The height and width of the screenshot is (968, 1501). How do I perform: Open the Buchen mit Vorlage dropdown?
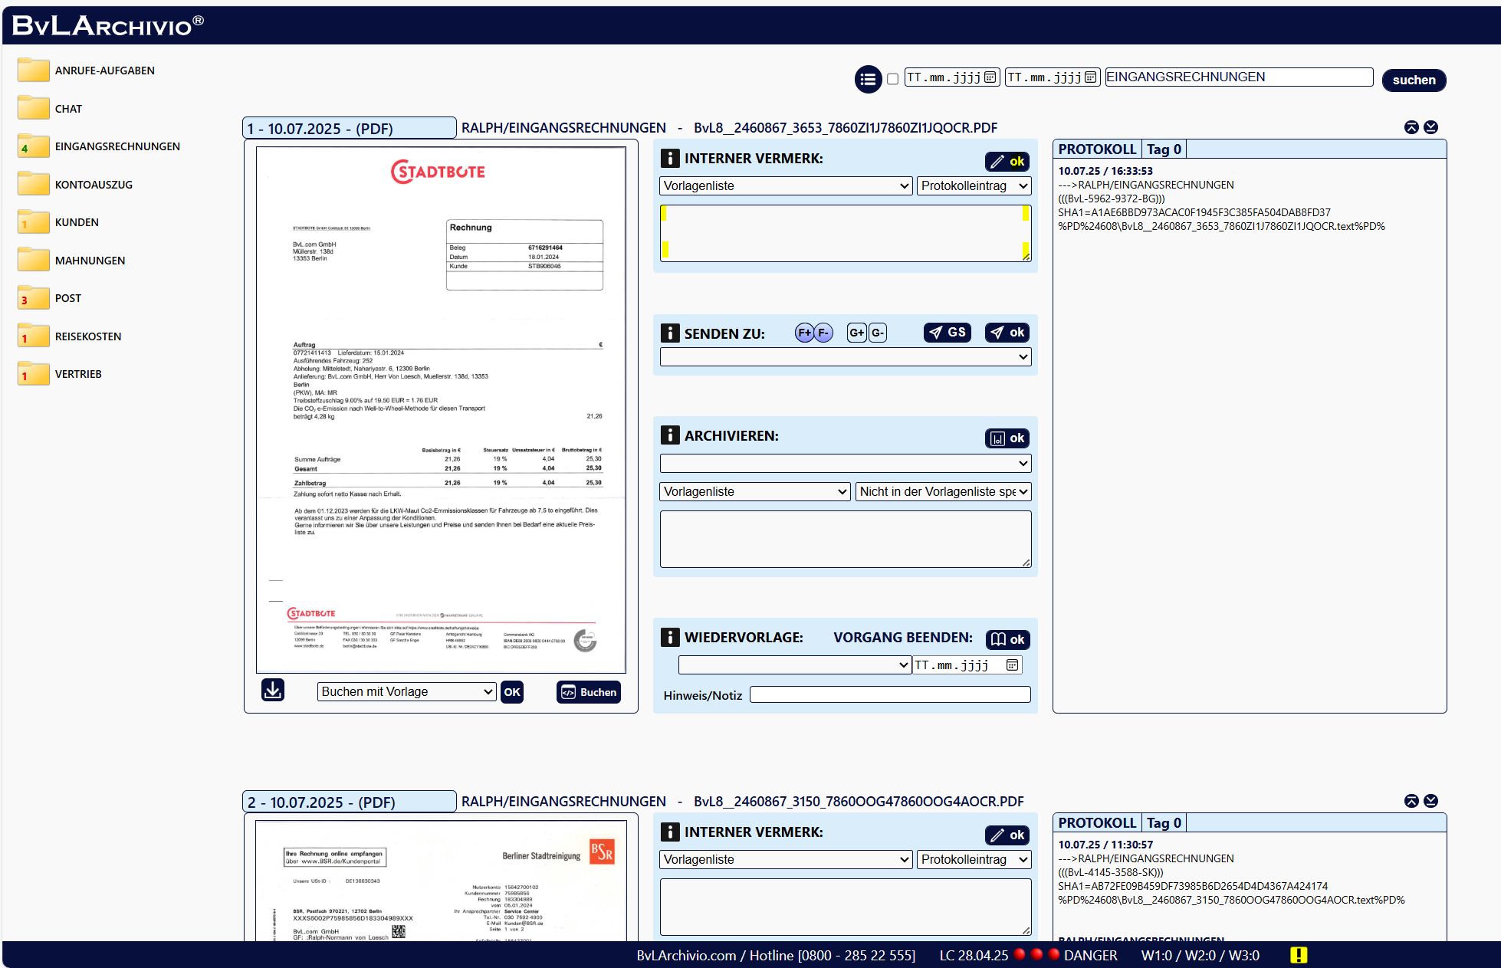tap(406, 692)
